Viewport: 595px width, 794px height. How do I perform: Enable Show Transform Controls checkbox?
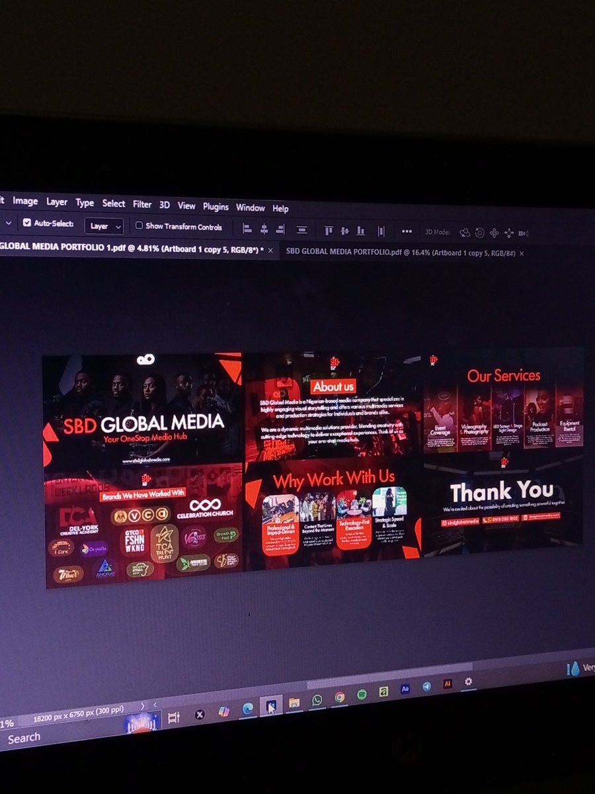(139, 226)
